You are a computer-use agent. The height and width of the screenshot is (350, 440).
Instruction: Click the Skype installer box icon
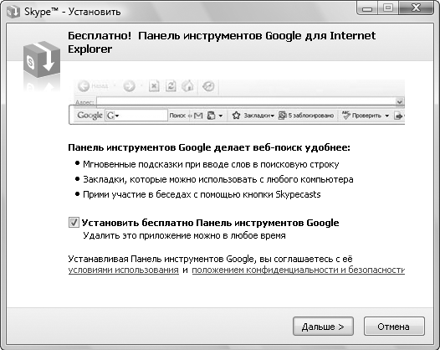[x=42, y=59]
